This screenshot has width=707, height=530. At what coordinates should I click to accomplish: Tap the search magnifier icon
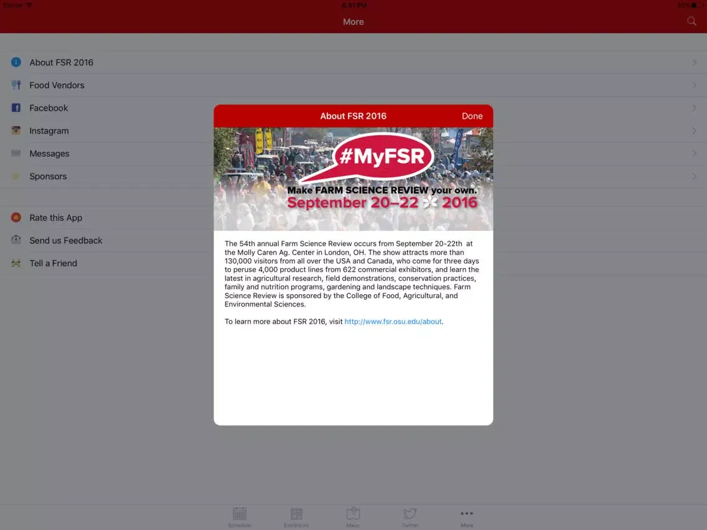click(x=691, y=21)
